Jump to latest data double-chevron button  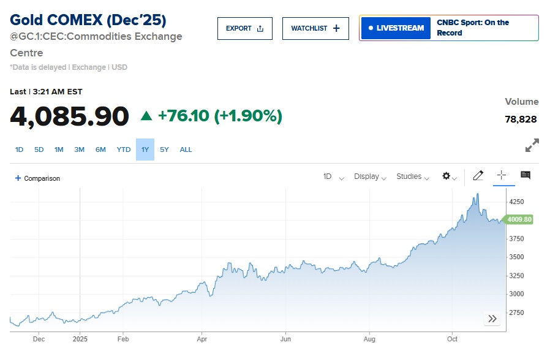(492, 319)
